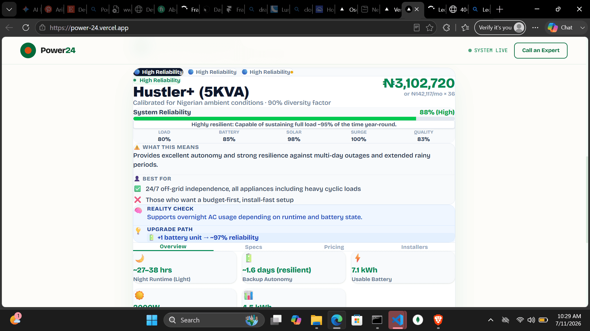
Task: Click the SYSTEM LIVE status indicator
Action: [488, 51]
